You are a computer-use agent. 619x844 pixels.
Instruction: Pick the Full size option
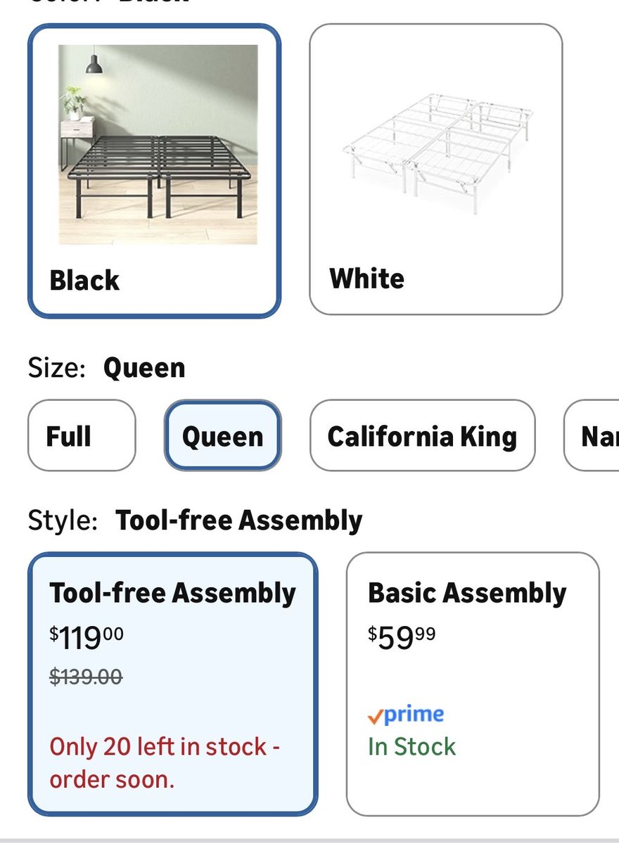click(69, 436)
